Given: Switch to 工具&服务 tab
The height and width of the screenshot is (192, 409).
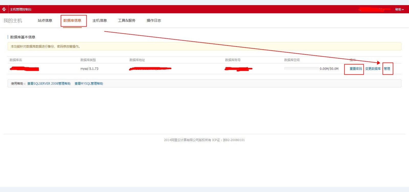Looking at the screenshot, I should (x=127, y=20).
